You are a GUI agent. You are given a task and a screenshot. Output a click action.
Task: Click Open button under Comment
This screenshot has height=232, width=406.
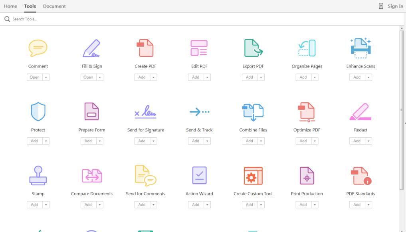(35, 77)
